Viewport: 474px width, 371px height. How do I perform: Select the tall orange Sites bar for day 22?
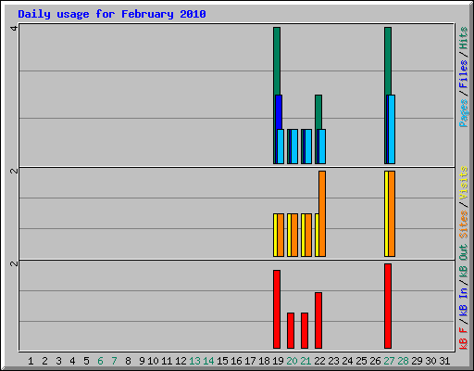click(x=322, y=213)
